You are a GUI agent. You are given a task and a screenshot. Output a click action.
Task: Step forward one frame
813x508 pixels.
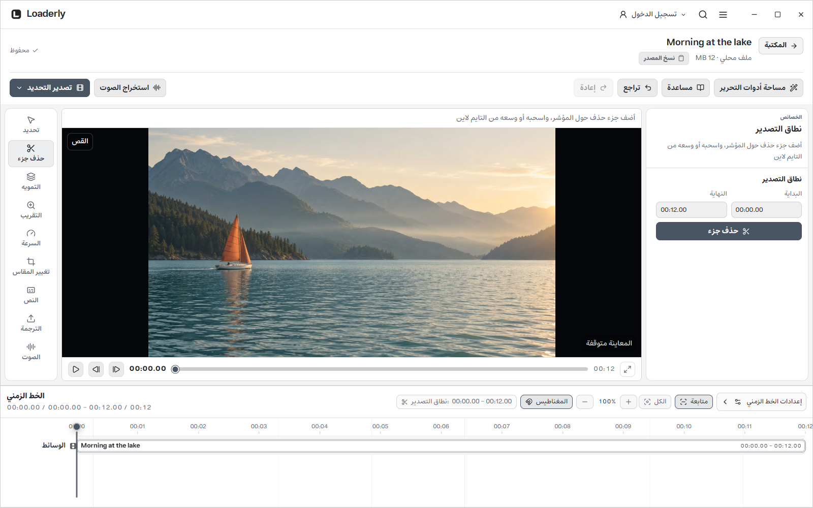116,369
